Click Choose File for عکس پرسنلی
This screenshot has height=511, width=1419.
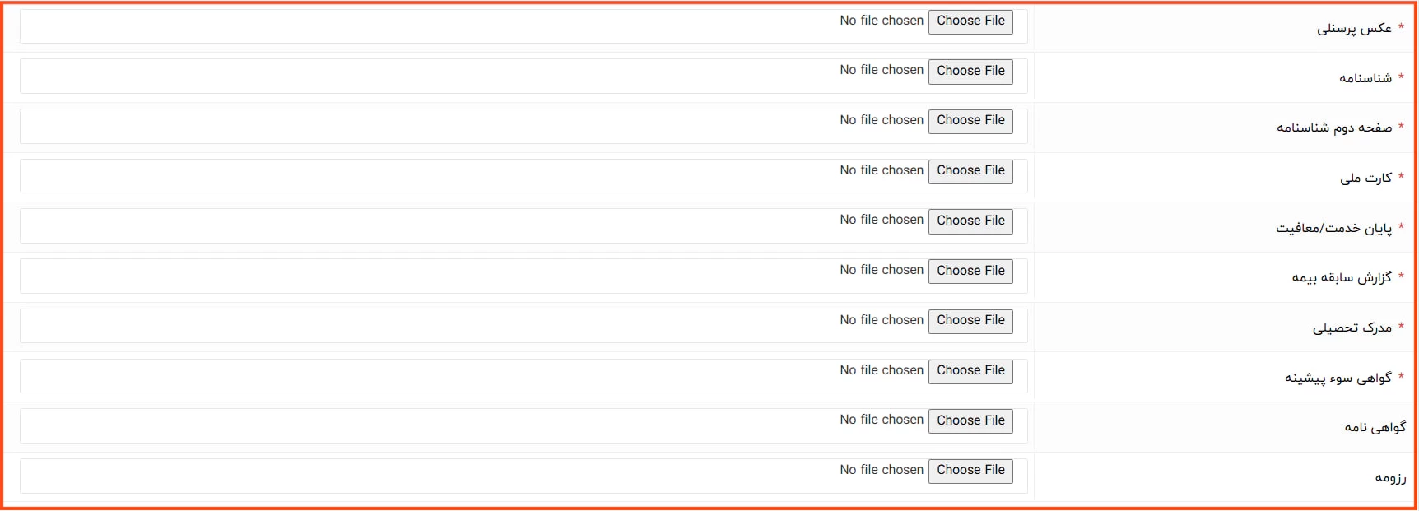[x=970, y=21]
